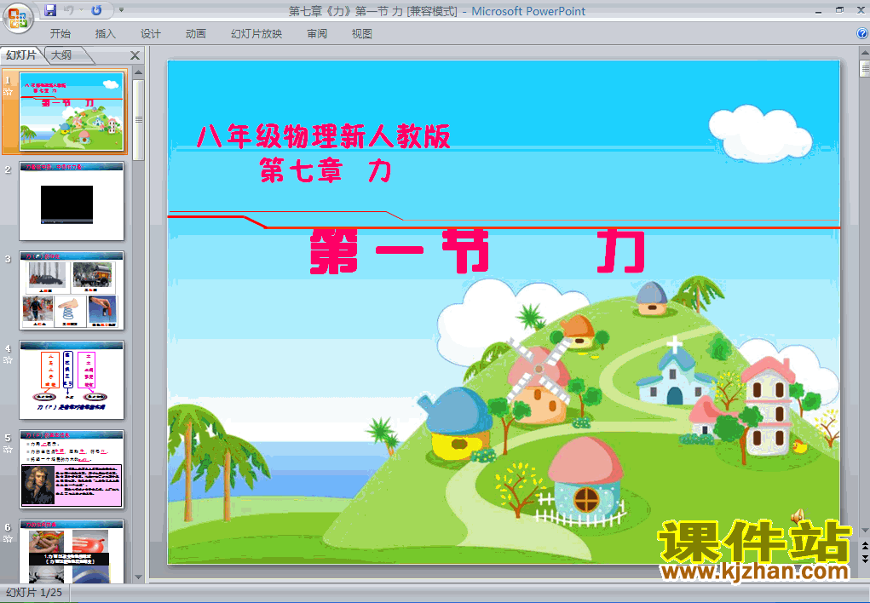Open the 设计 ribbon tab

coord(150,34)
